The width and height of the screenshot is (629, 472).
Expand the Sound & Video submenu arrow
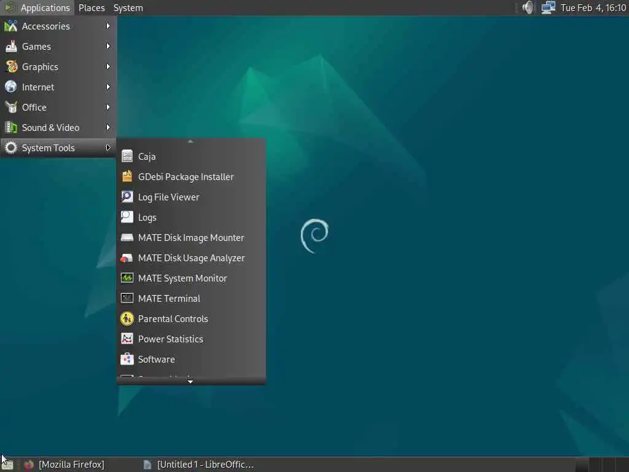click(x=108, y=128)
